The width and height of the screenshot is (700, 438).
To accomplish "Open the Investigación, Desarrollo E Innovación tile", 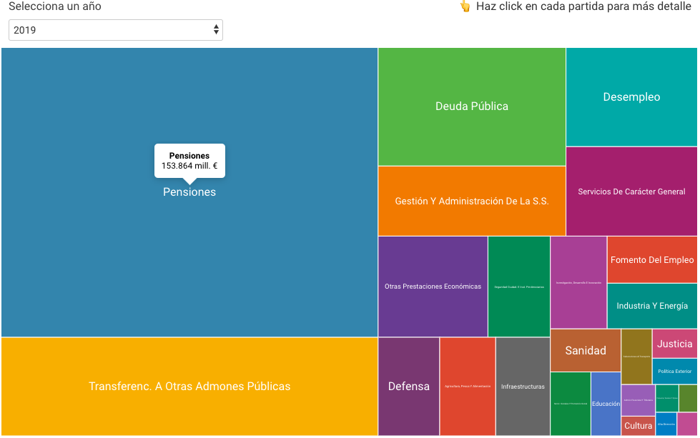I will (578, 283).
